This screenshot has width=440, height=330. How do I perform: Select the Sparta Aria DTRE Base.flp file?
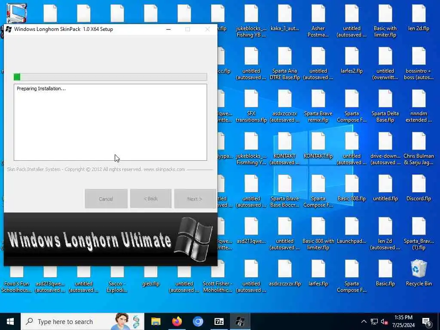point(284,64)
